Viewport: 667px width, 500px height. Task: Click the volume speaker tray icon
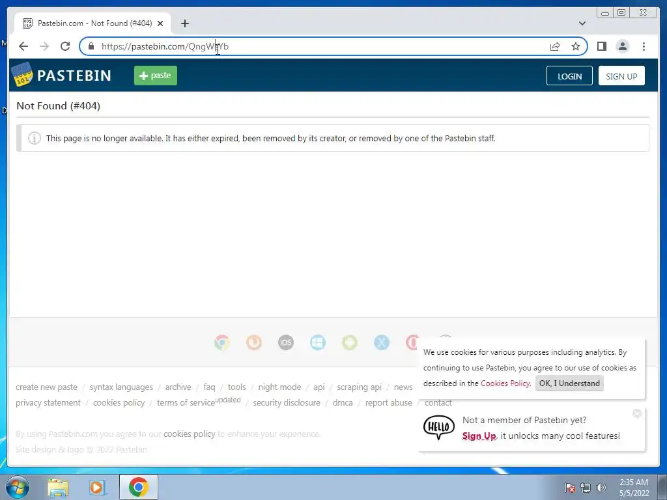601,487
